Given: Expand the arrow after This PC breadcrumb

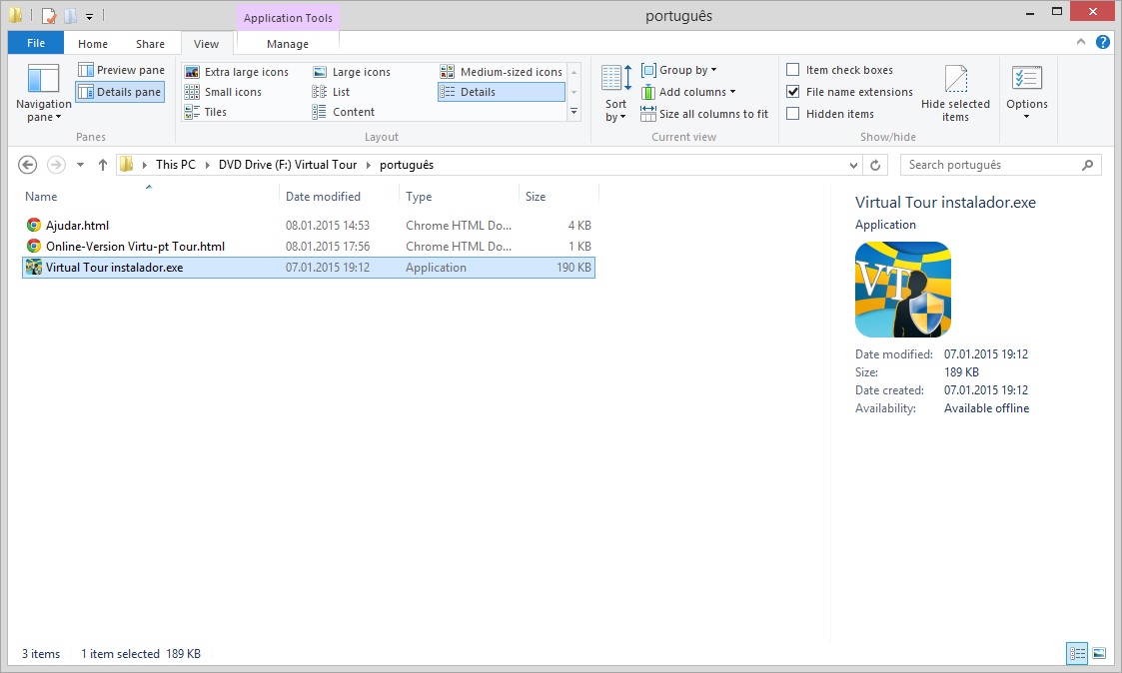Looking at the screenshot, I should [208, 165].
